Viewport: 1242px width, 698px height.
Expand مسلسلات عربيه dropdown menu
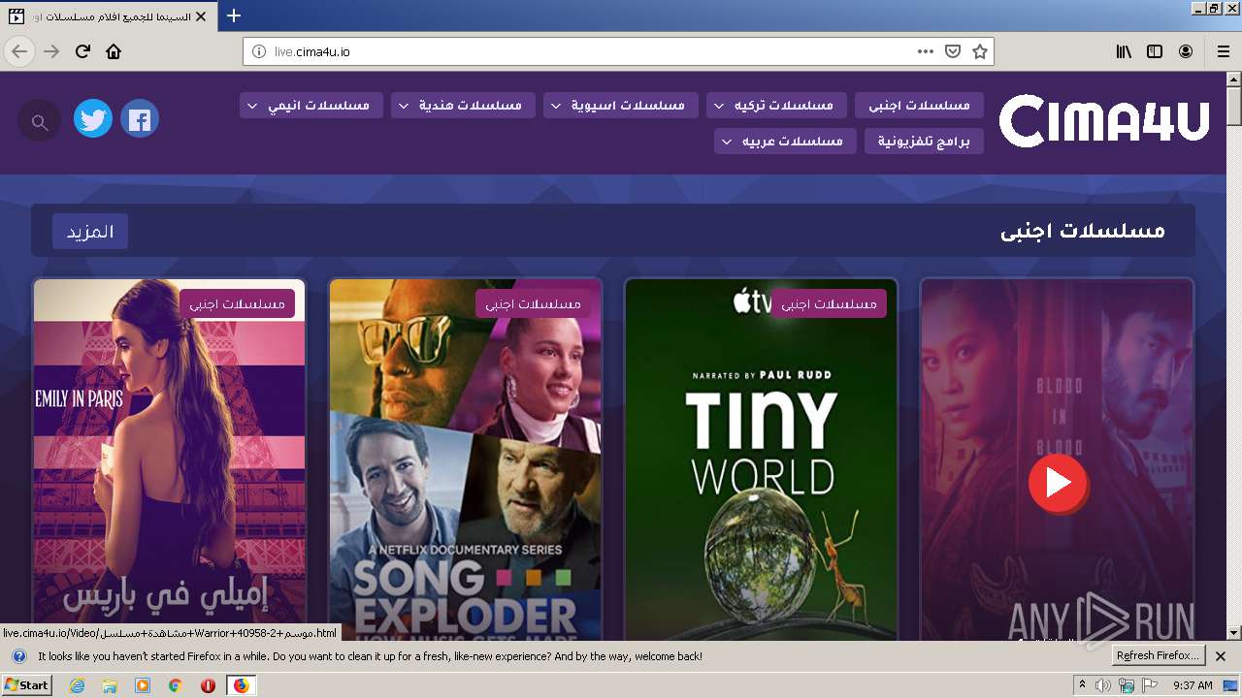click(x=785, y=142)
